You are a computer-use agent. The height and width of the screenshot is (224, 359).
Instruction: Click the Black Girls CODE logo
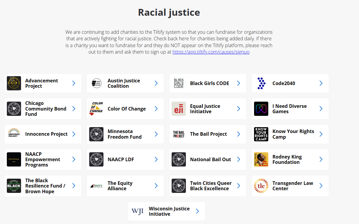[x=179, y=83]
